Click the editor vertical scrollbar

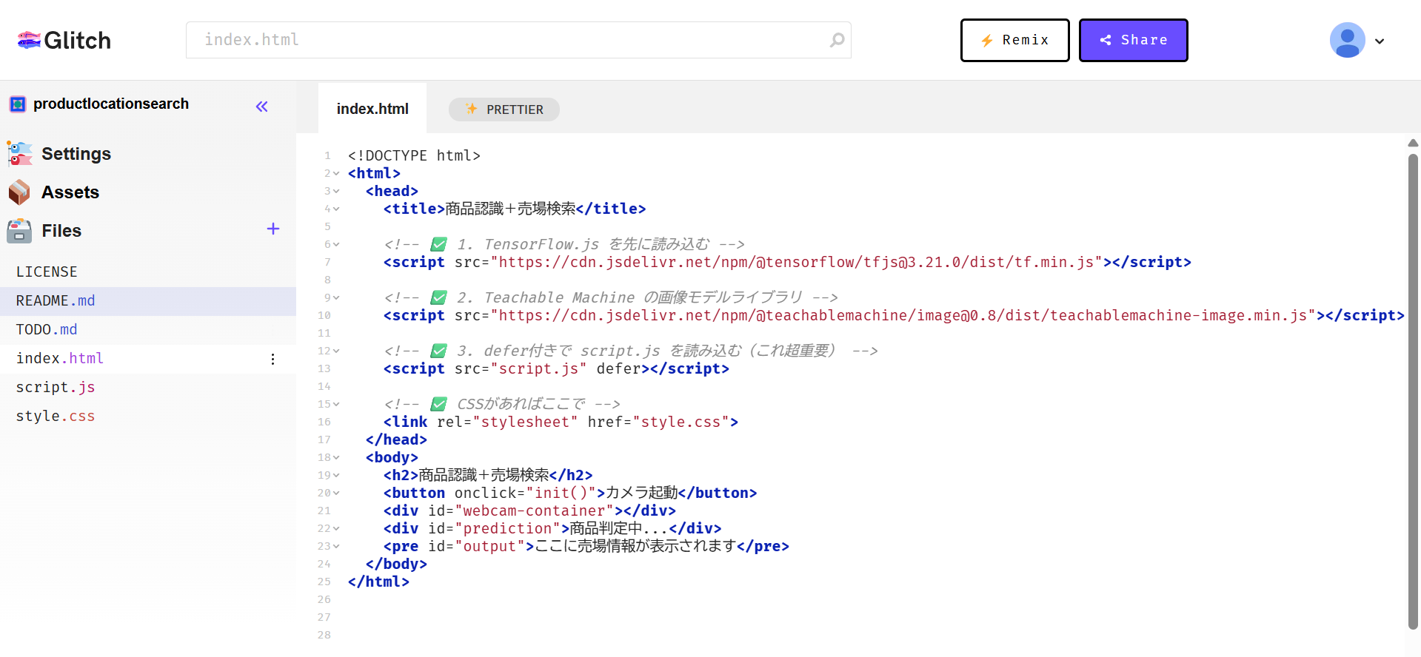(1413, 392)
